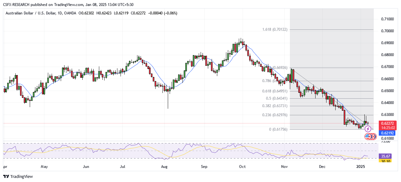The width and height of the screenshot is (401, 182).
Task: Select the 0 (0.61756) Fibonacci level label
Action: tap(278, 129)
